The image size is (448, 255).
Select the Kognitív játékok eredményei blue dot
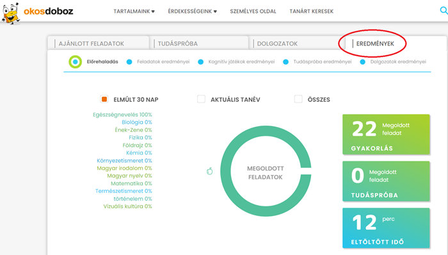coord(200,62)
